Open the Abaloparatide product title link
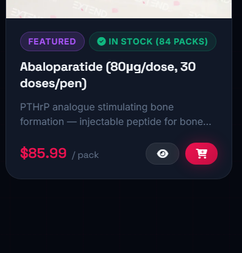The image size is (242, 253). pyautogui.click(x=108, y=75)
